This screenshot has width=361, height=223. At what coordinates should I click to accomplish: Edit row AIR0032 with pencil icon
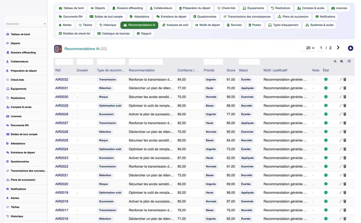341,80
